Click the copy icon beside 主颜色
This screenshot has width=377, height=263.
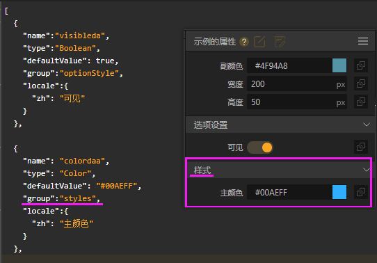pyautogui.click(x=361, y=192)
